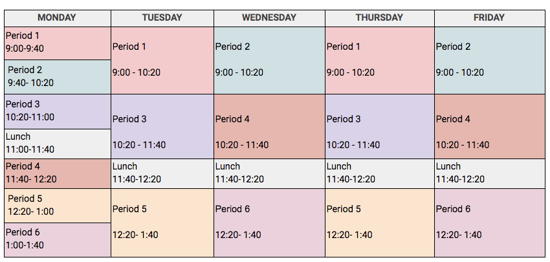Viewport: 550px width, 262px height.
Task: Click the MONDAY column header
Action: pos(57,17)
